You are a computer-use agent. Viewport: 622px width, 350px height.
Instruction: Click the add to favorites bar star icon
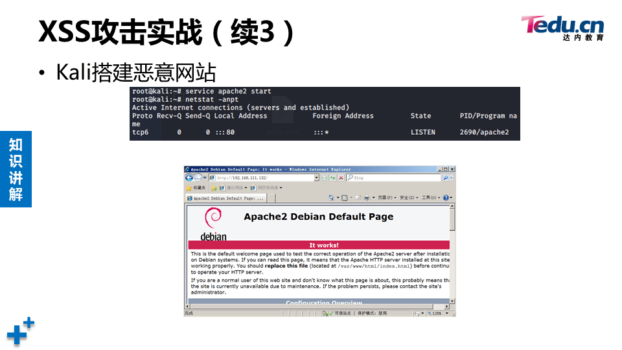pos(214,188)
